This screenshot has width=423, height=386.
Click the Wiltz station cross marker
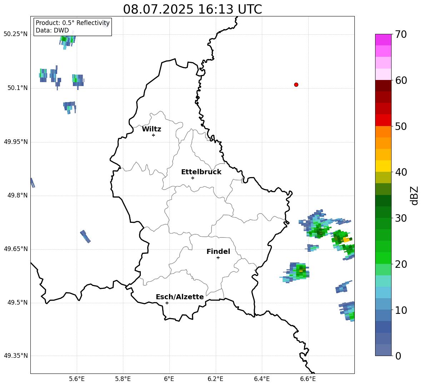tap(153, 135)
